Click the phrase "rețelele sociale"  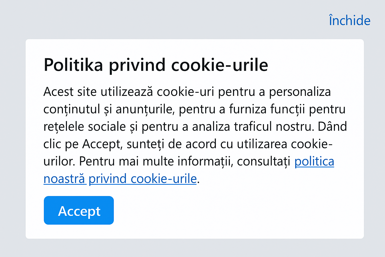pos(84,126)
